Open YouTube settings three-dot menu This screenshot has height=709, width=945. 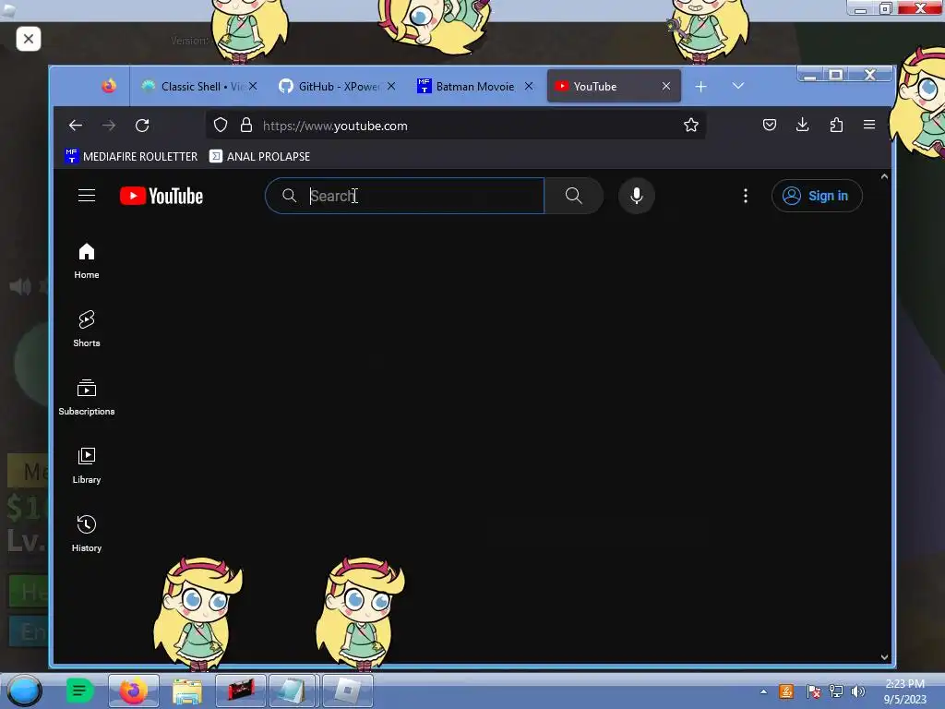point(746,196)
